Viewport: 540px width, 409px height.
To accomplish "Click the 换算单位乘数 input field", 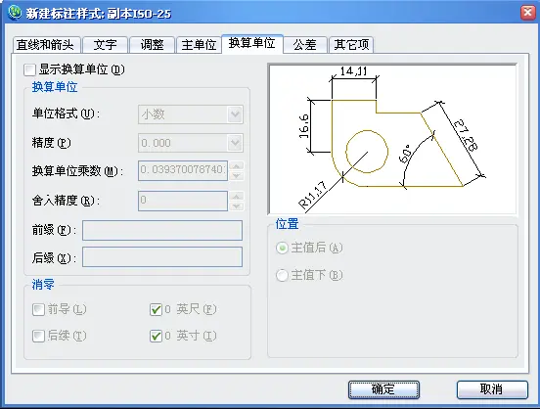I will (x=183, y=170).
